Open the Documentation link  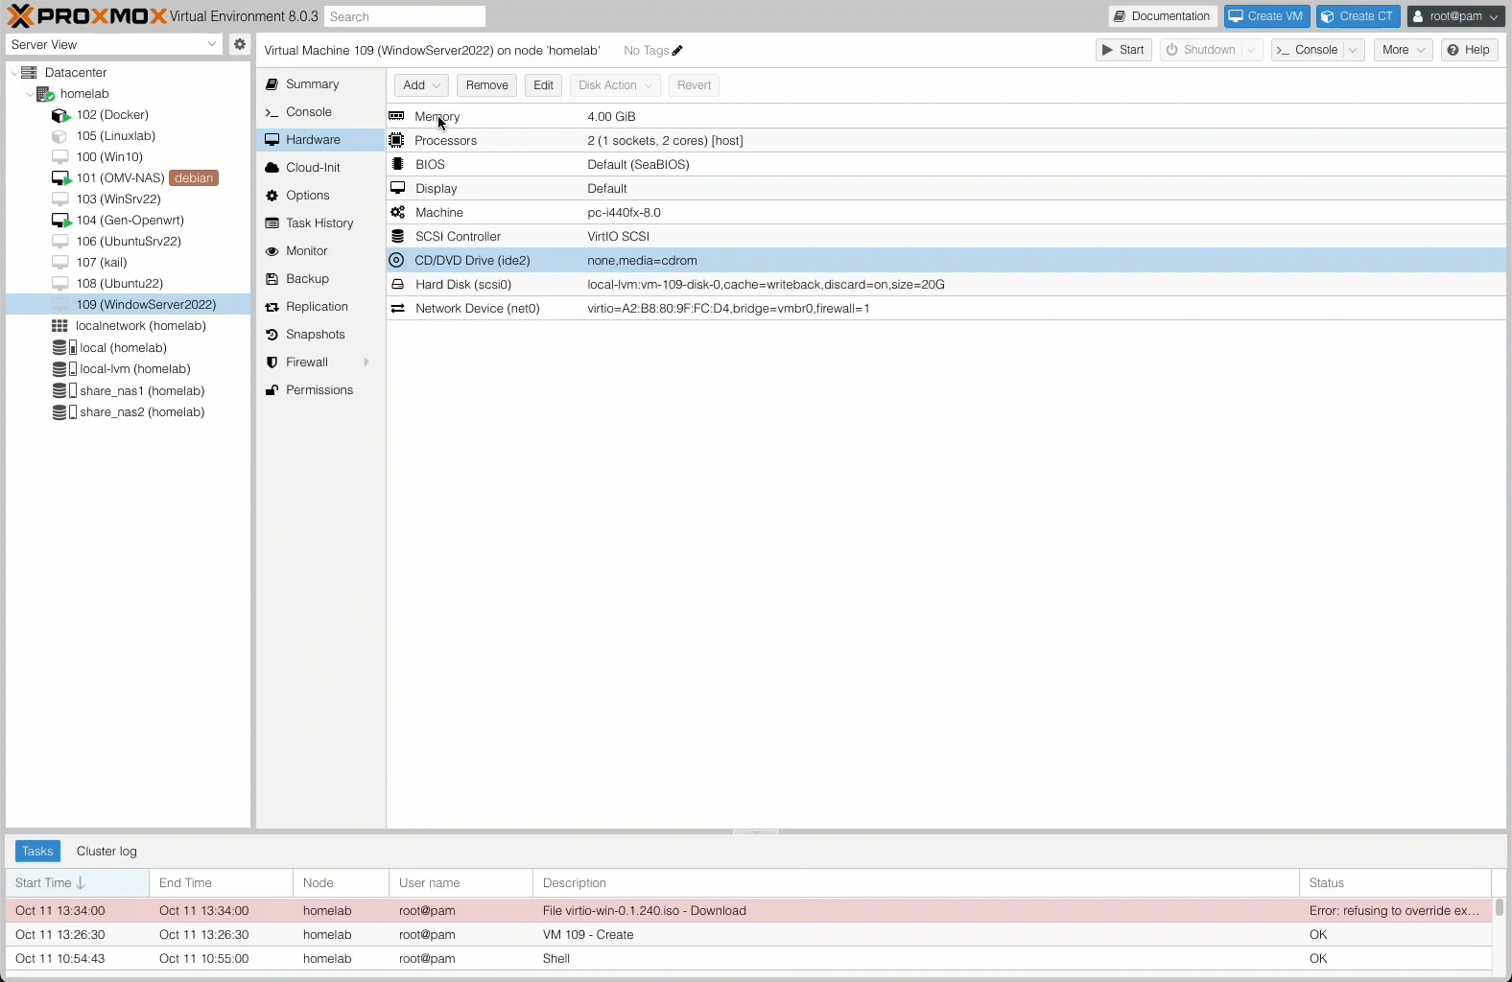1163,16
